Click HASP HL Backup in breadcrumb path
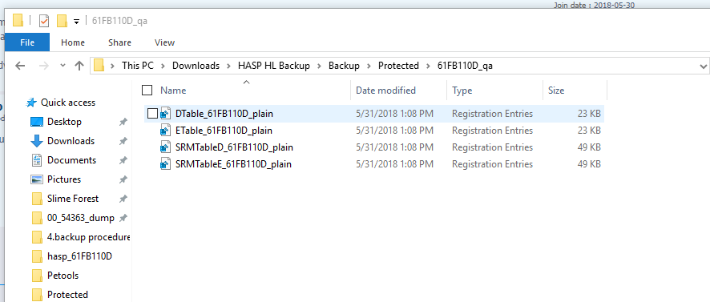 tap(274, 66)
